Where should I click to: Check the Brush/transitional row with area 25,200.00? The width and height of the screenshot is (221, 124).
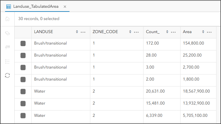click(x=23, y=55)
